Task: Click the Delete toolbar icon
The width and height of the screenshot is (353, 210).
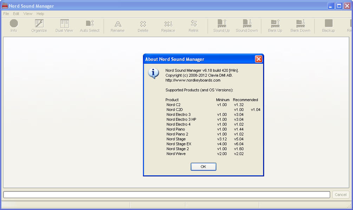Action: pyautogui.click(x=143, y=24)
